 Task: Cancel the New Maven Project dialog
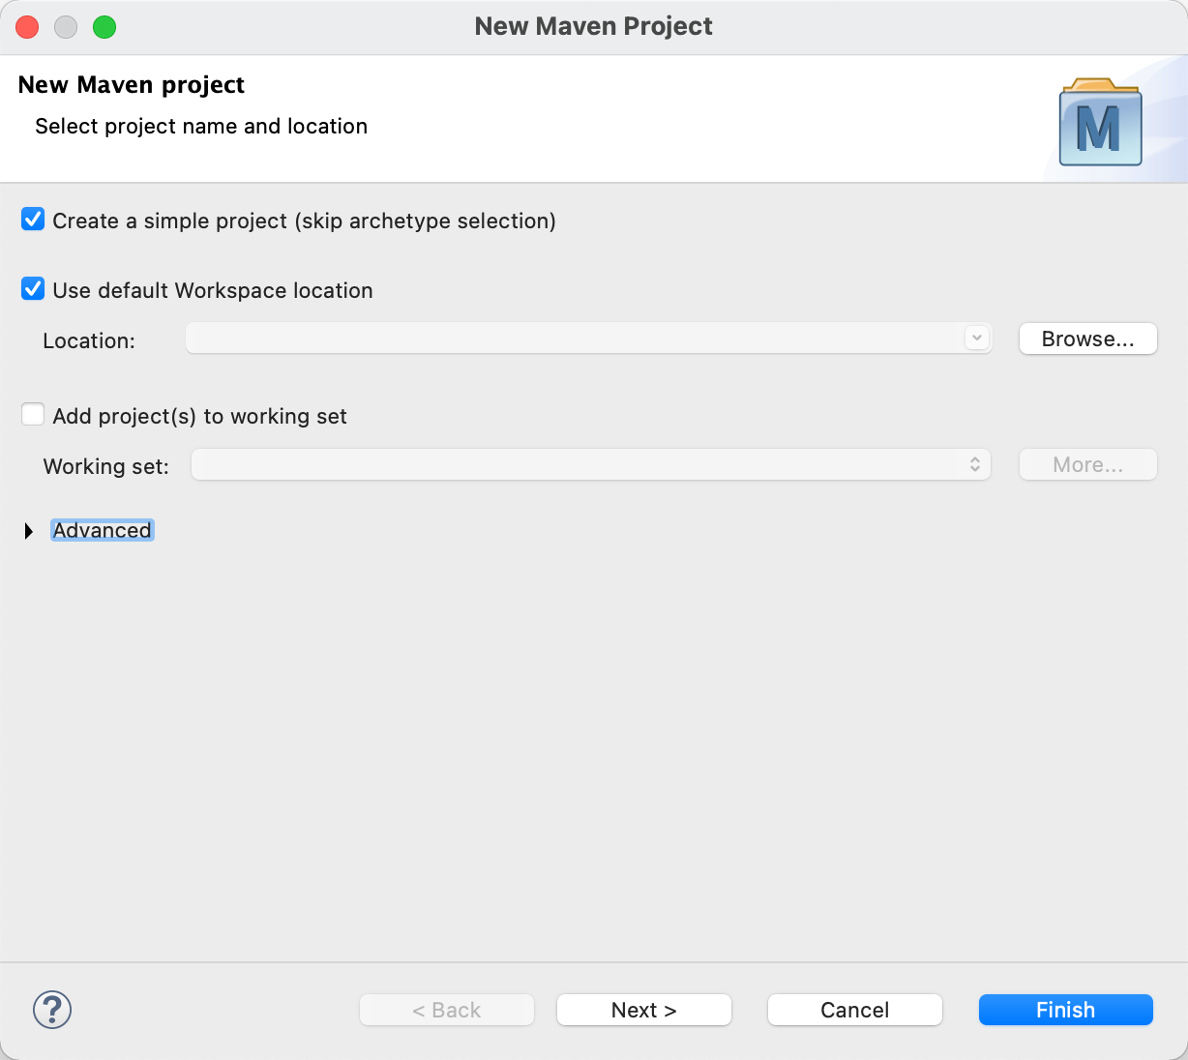855,1010
